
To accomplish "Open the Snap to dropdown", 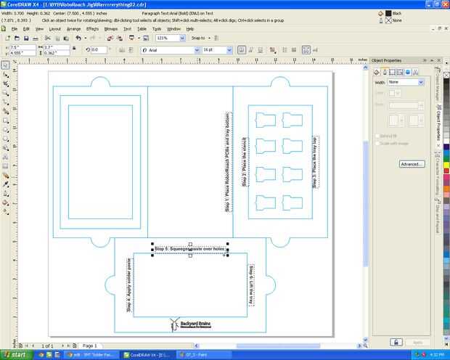I will (x=201, y=38).
